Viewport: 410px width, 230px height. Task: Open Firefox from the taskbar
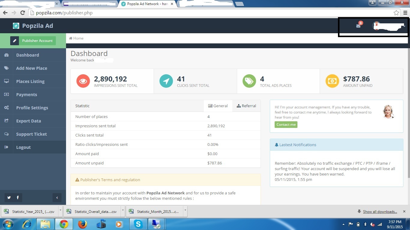82,224
